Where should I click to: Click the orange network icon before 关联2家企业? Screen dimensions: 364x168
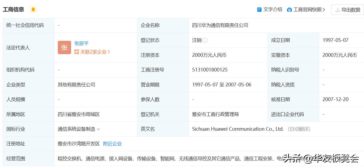[76, 52]
